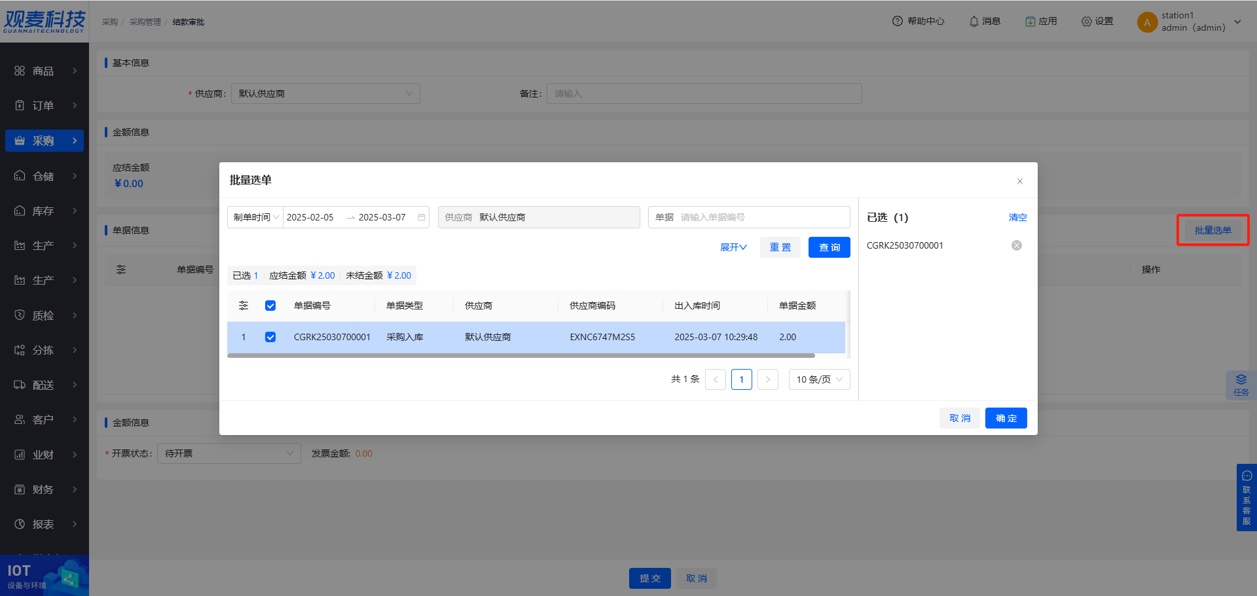The image size is (1257, 596).
Task: Open the 商品 sidebar menu
Action: point(45,71)
